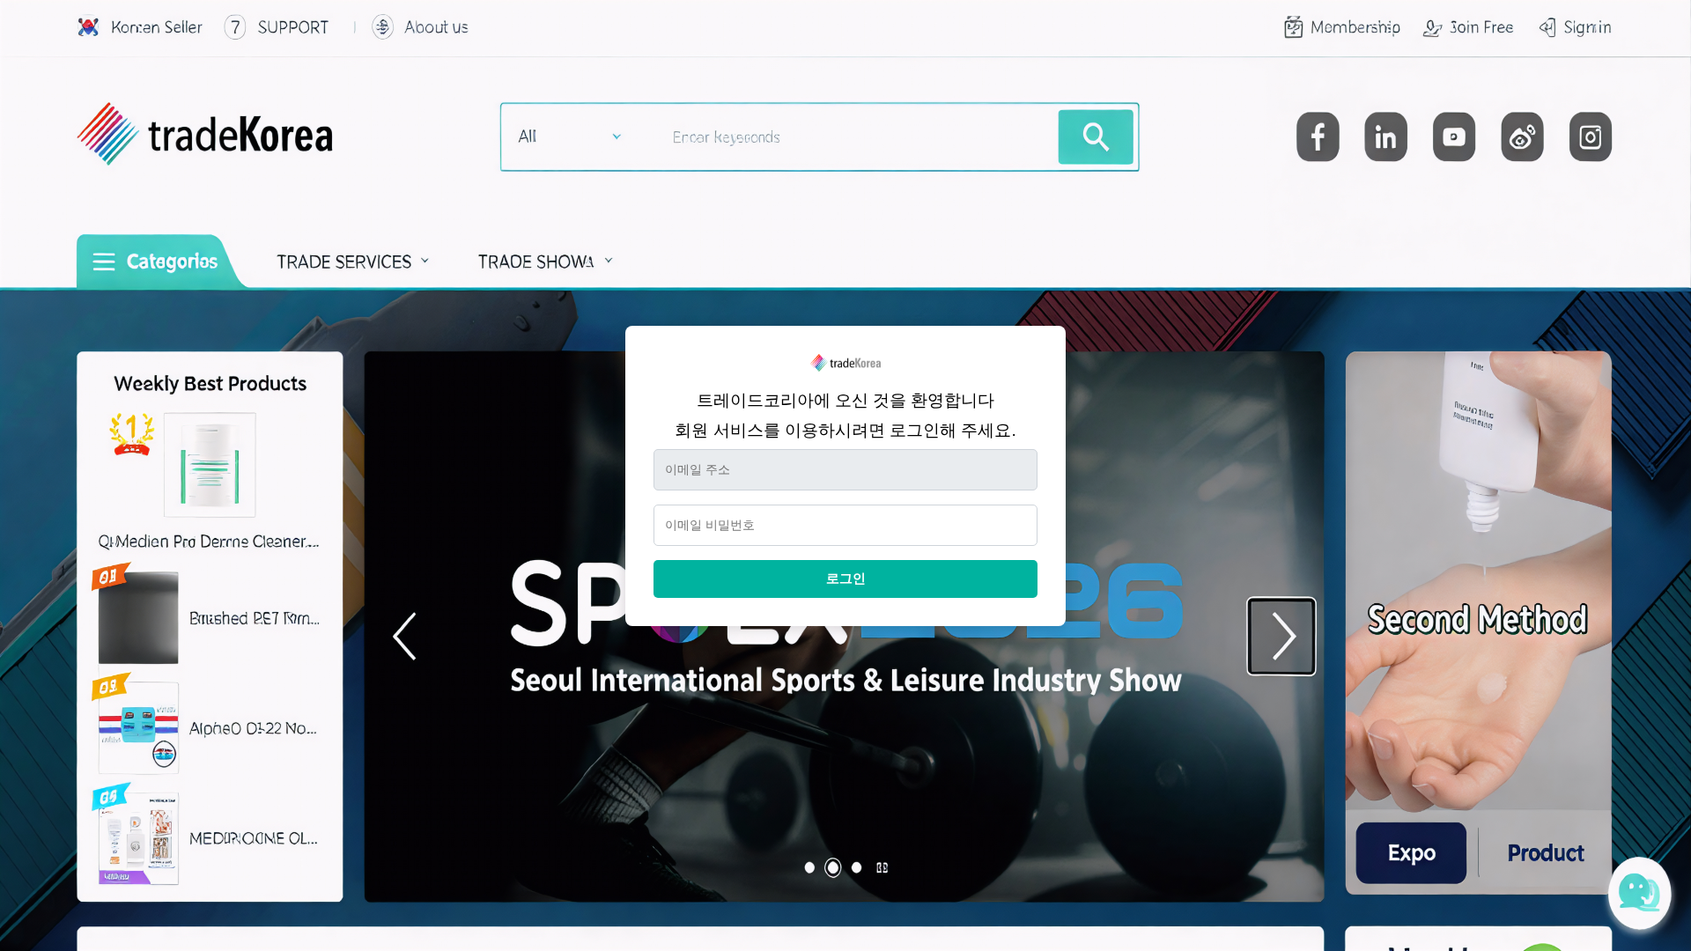Screen dimensions: 1691x951
Task: Open the LinkedIn social icon
Action: click(1385, 136)
